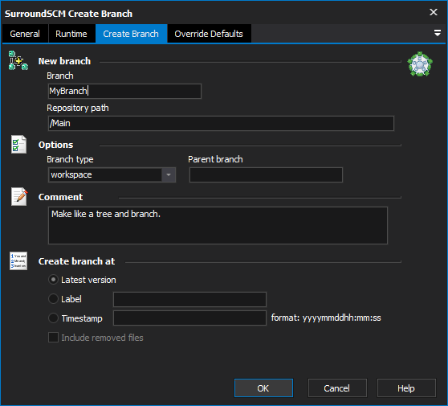The height and width of the screenshot is (406, 448).
Task: Click the New branch section icon
Action: 18,60
